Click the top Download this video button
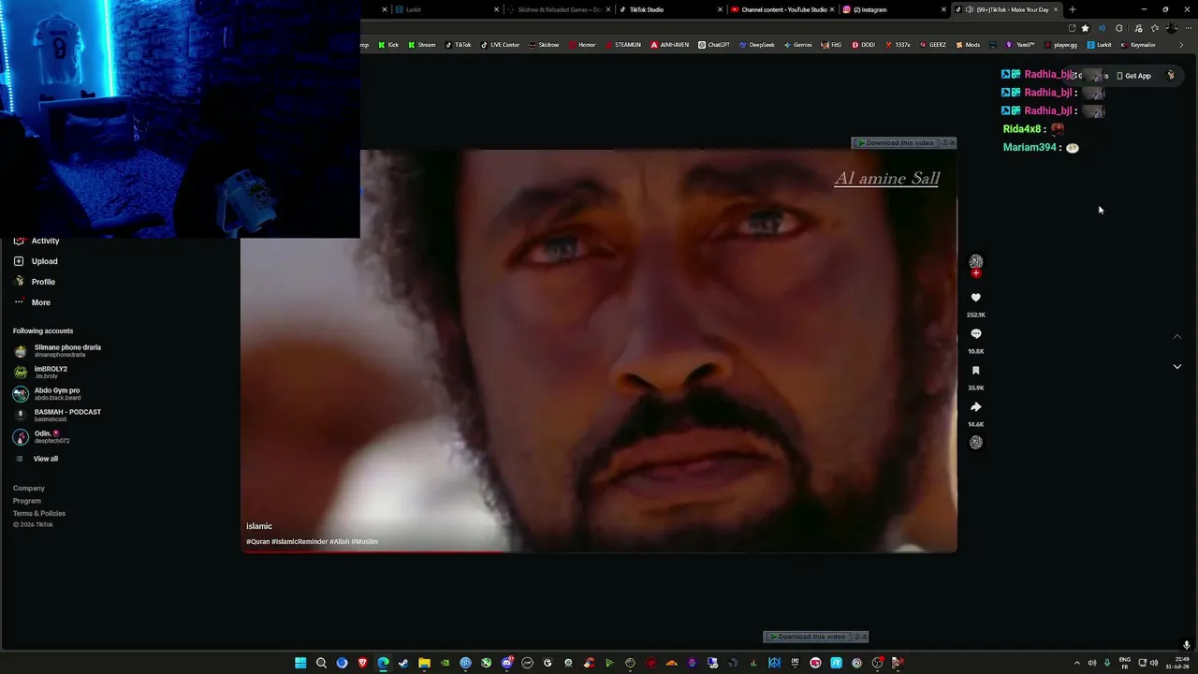 (896, 143)
